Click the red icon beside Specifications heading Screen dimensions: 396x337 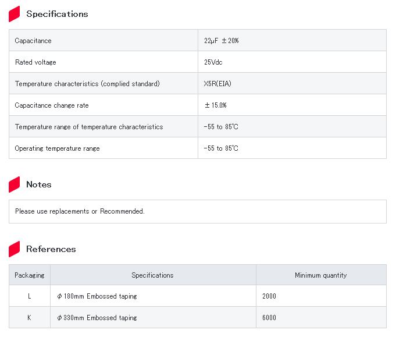point(15,14)
